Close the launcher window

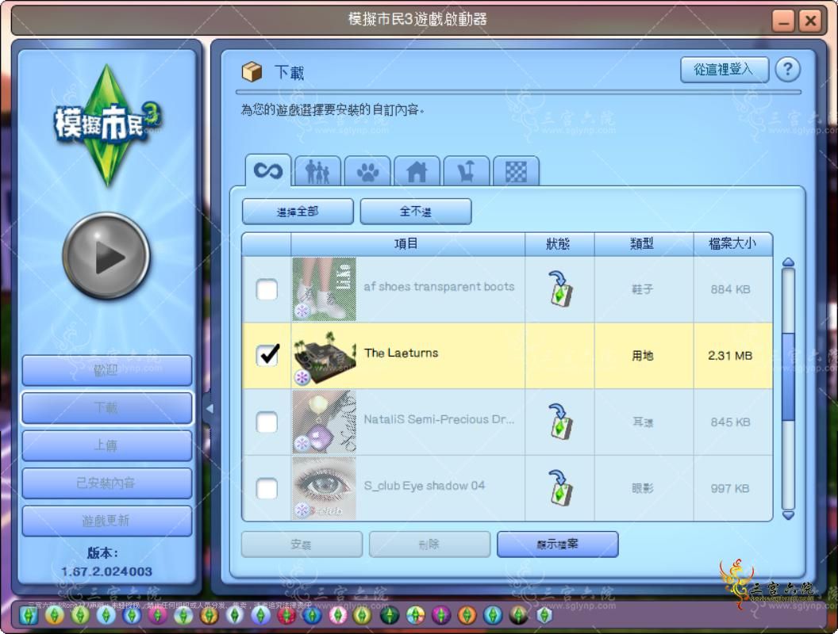pyautogui.click(x=811, y=21)
